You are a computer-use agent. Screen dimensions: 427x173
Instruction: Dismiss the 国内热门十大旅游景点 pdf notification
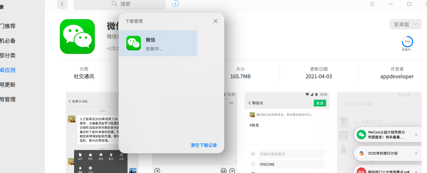(416, 172)
